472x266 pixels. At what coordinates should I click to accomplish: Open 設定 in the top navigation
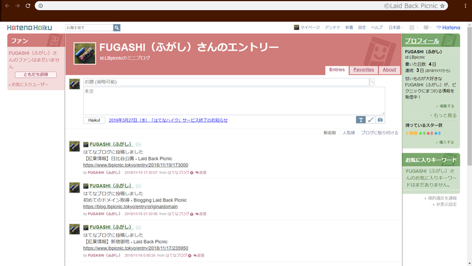click(x=362, y=27)
